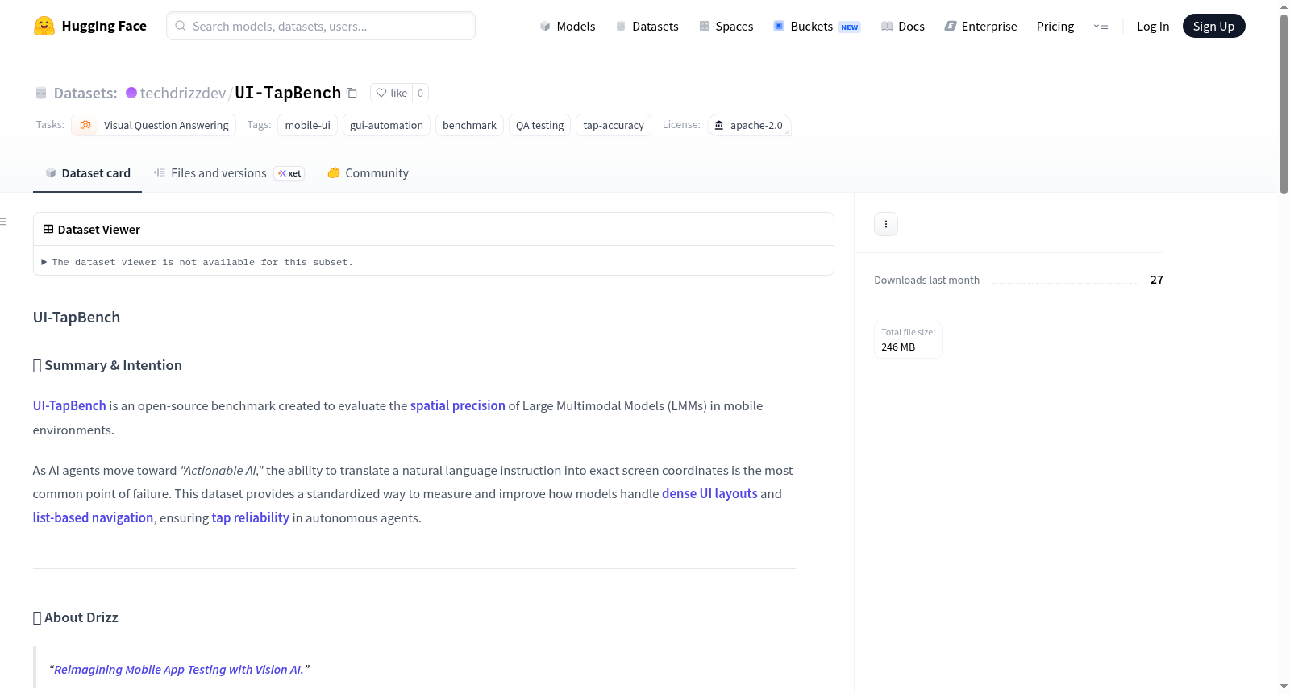Select the Visual Question Answering task tag
Image resolution: width=1290 pixels, height=694 pixels.
(153, 125)
